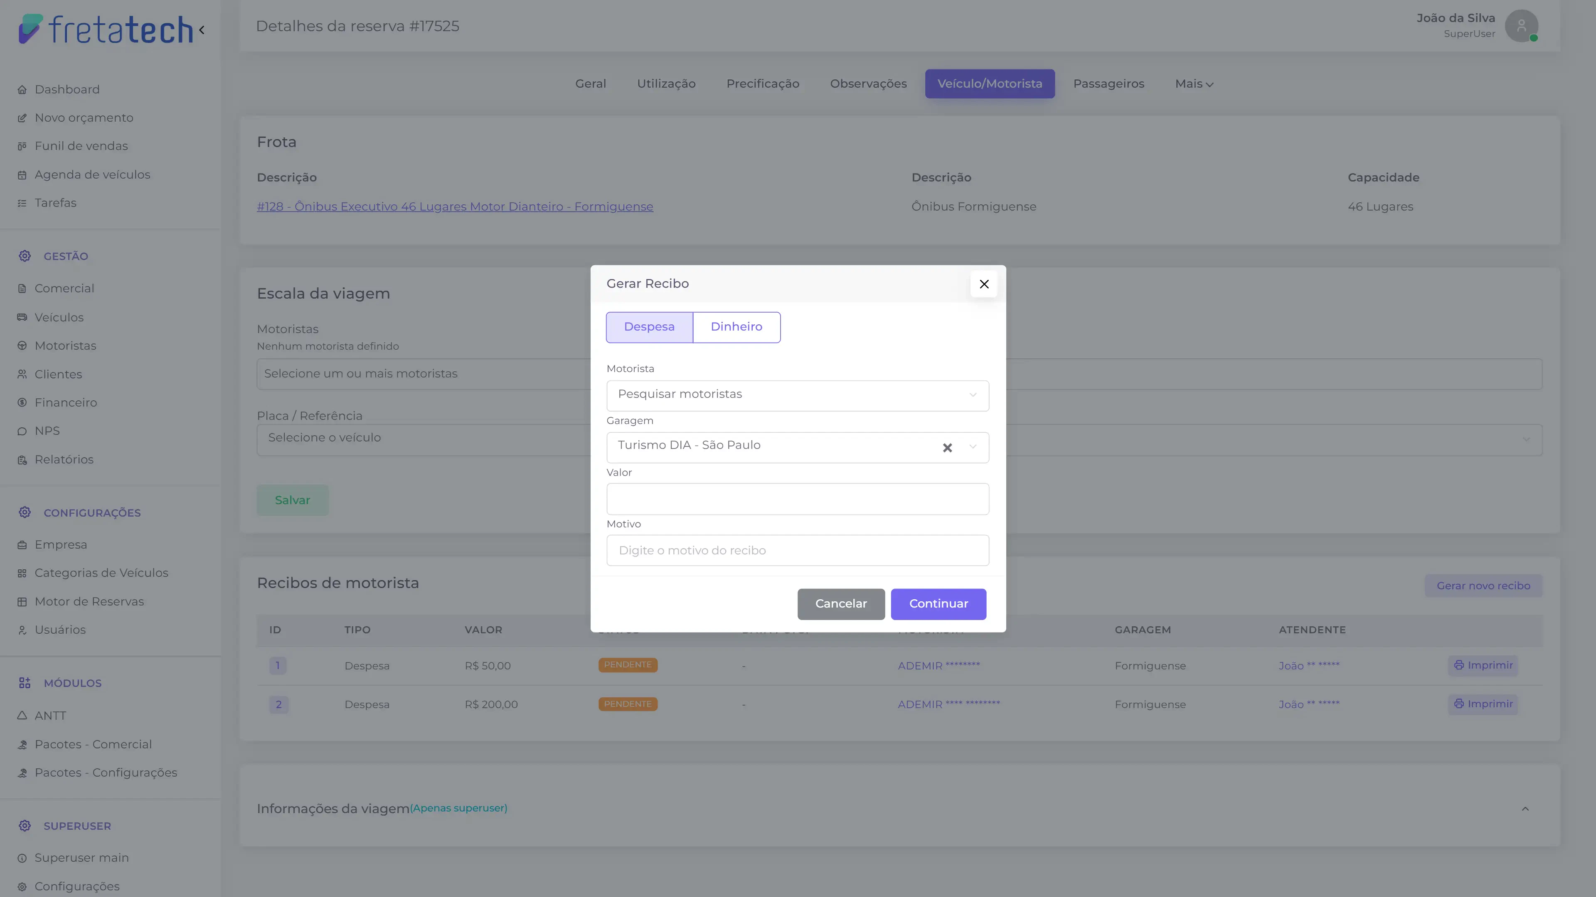The image size is (1596, 897).
Task: Open ANTT module icon
Action: coord(22,716)
